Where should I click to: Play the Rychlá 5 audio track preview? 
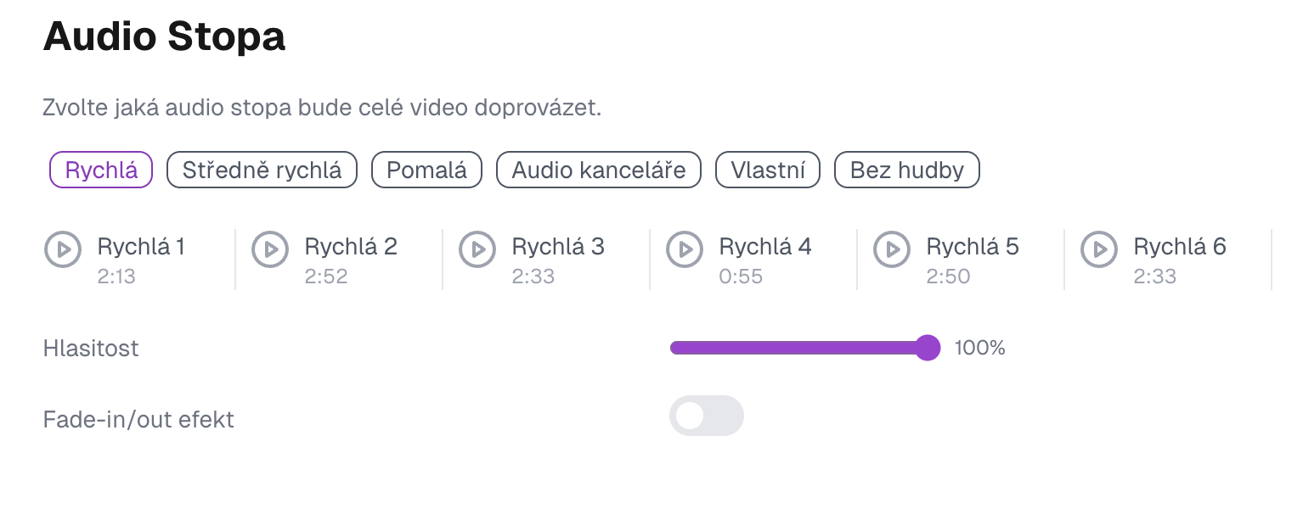pos(891,249)
